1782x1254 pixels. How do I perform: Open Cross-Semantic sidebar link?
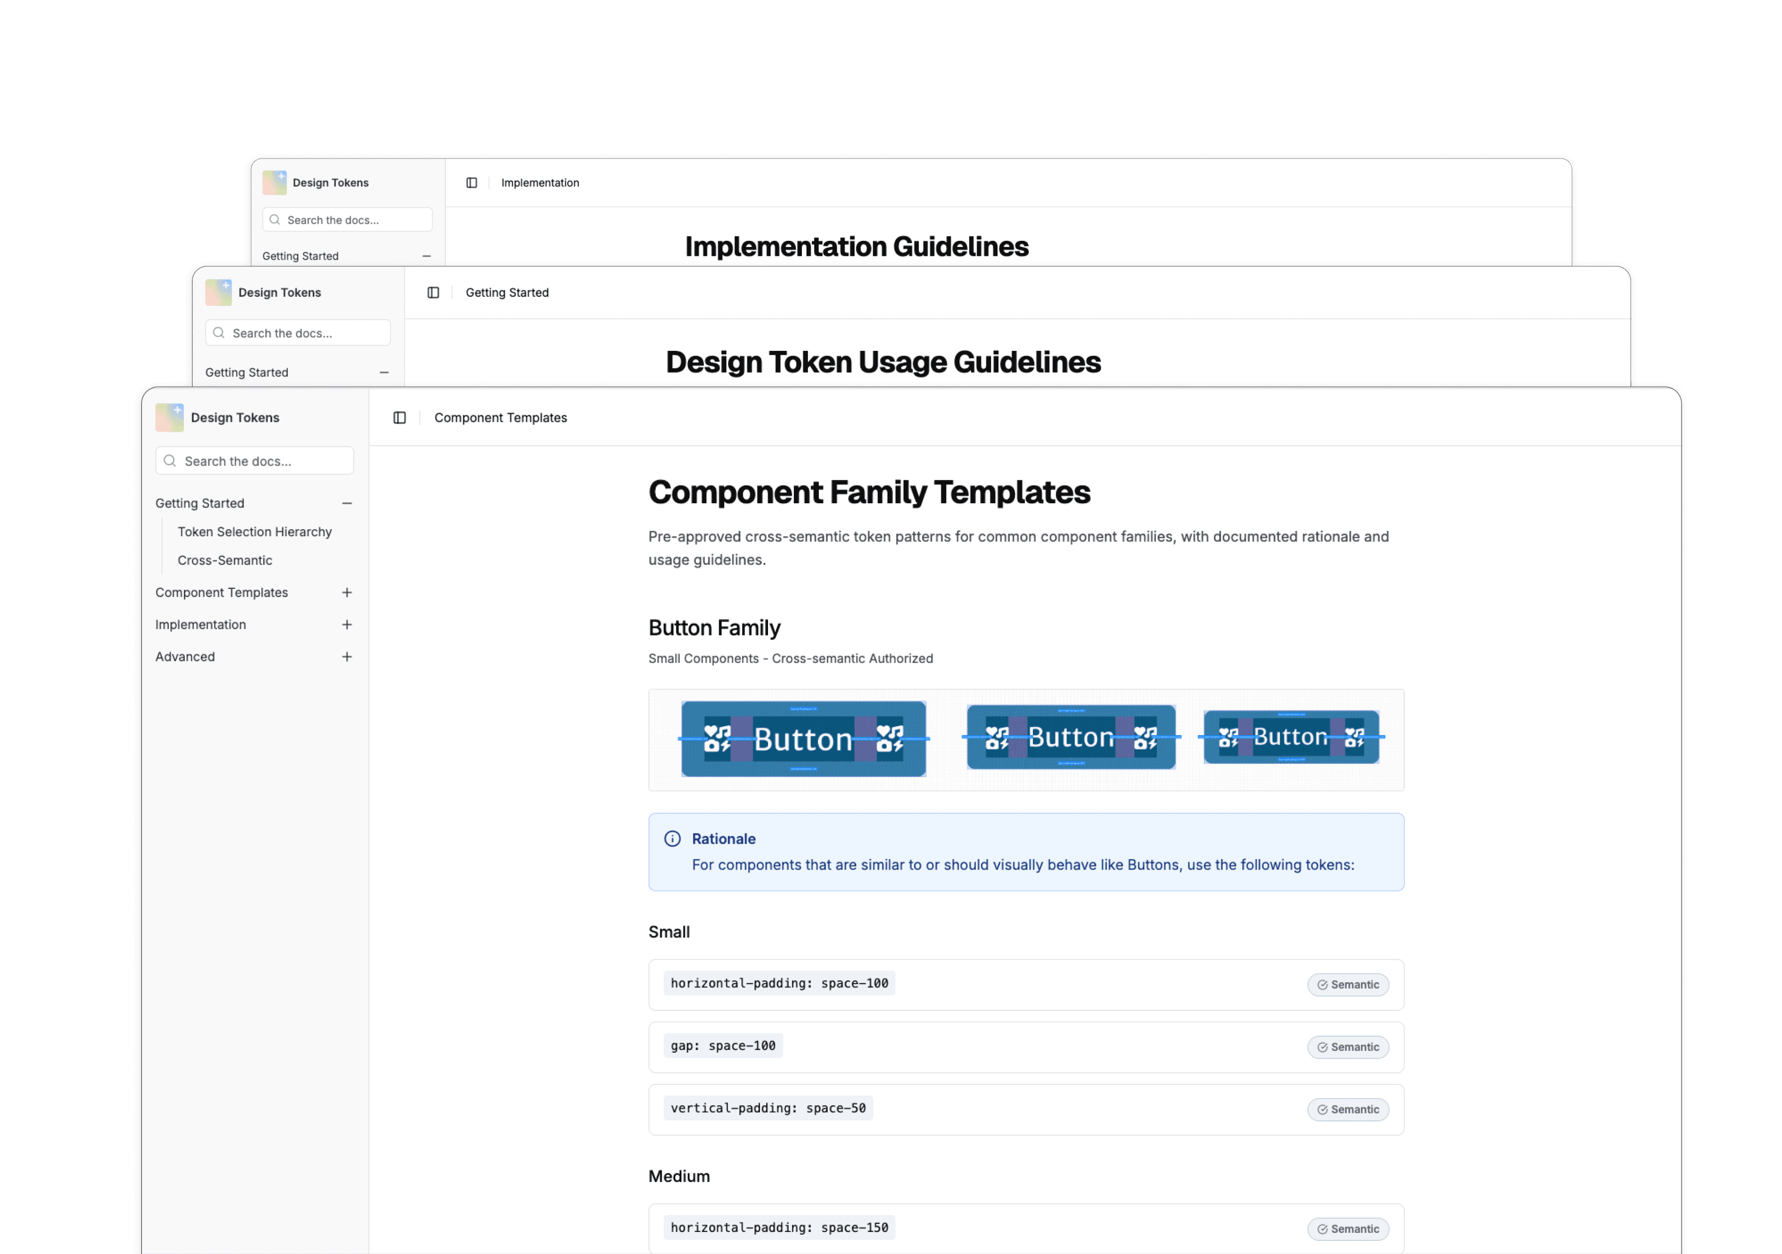[x=225, y=560]
